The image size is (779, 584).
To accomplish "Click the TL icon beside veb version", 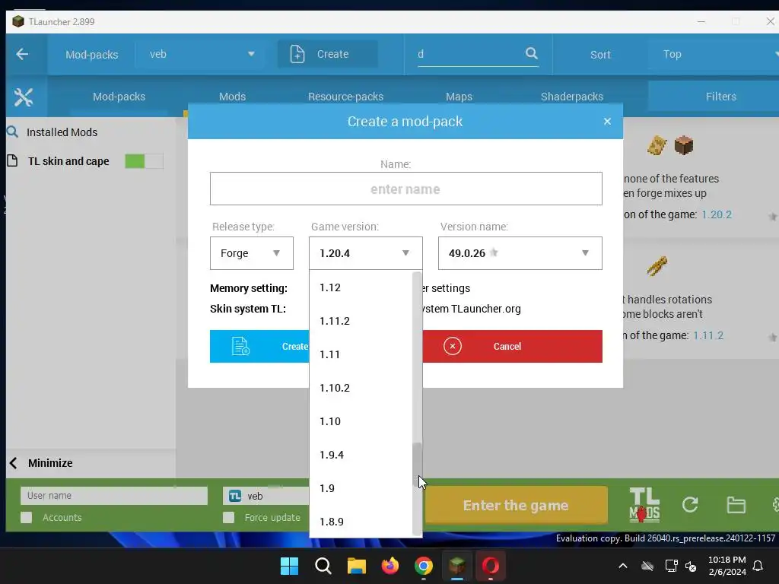I will [235, 496].
